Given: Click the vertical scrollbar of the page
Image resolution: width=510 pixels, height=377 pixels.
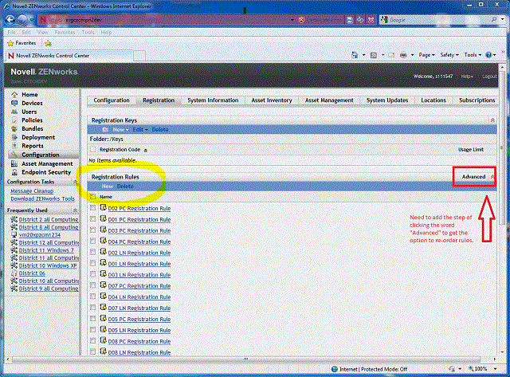Looking at the screenshot, I should pyautogui.click(x=502, y=147).
